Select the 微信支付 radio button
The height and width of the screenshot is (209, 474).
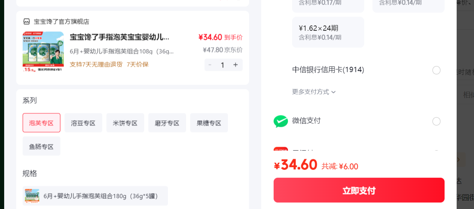point(436,121)
